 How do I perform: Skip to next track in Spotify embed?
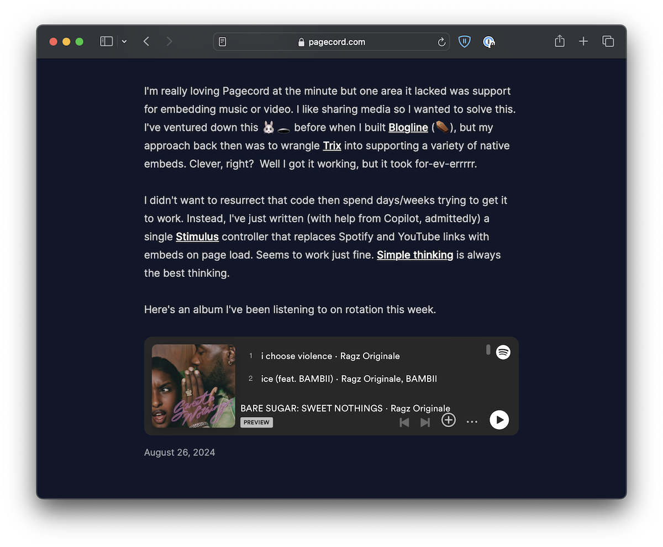[x=425, y=422]
